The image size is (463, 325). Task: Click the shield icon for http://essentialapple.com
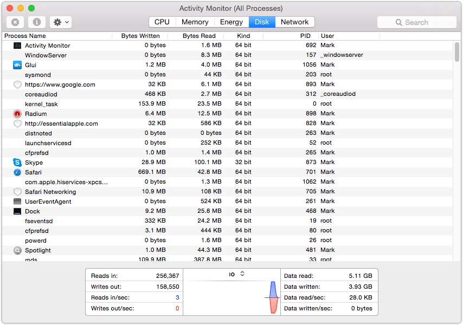[x=17, y=123]
